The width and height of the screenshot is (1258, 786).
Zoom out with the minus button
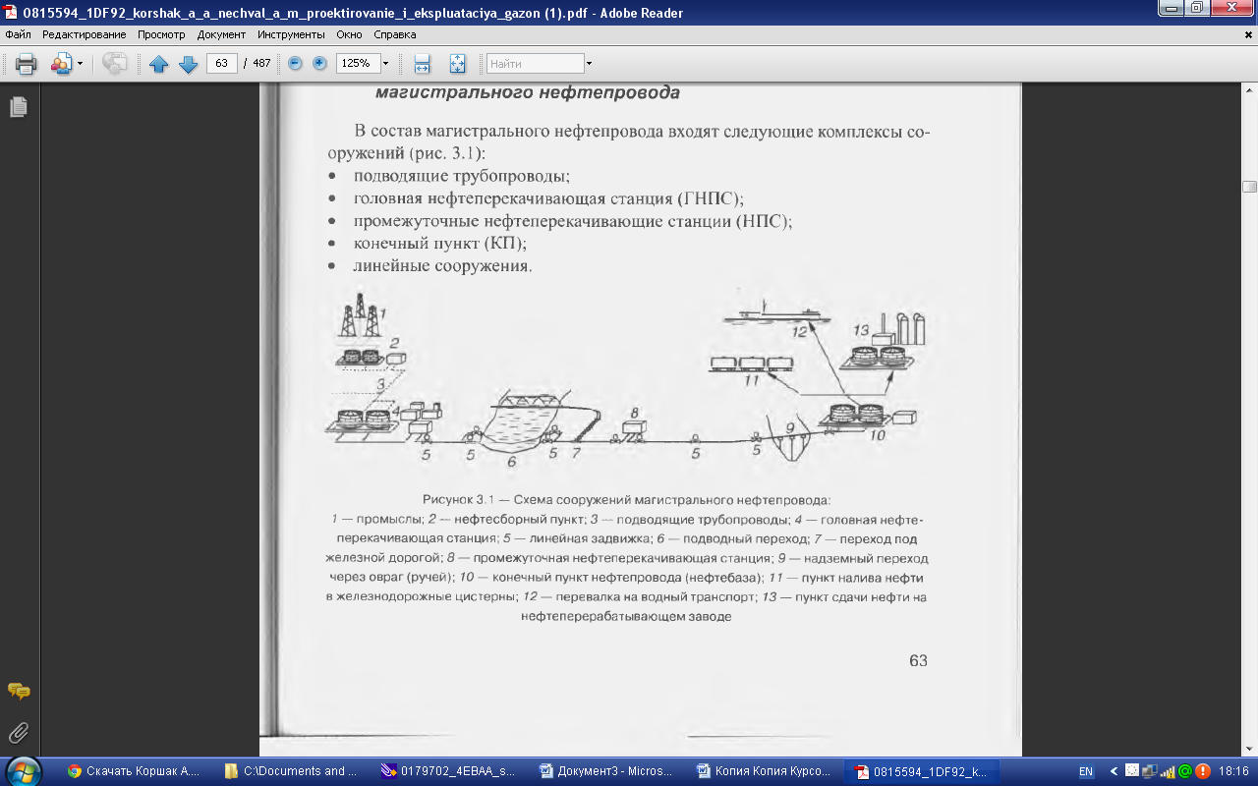(x=295, y=64)
